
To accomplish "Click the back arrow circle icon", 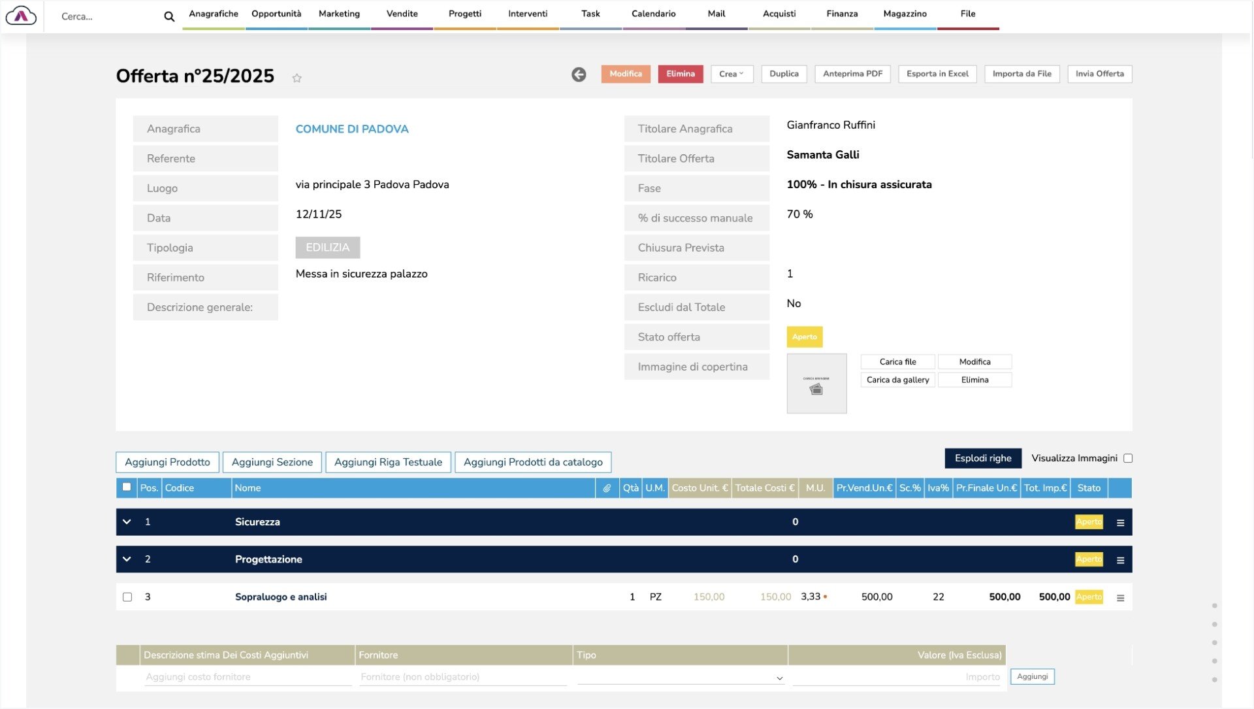I will pos(579,74).
